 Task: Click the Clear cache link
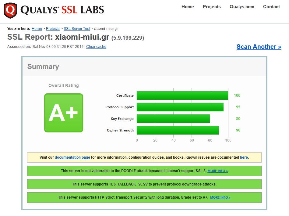[x=96, y=46]
